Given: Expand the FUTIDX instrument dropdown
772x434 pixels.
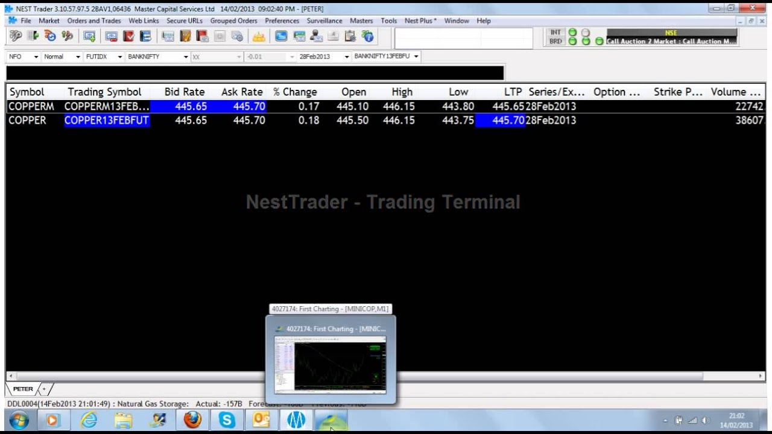Looking at the screenshot, I should click(x=120, y=57).
